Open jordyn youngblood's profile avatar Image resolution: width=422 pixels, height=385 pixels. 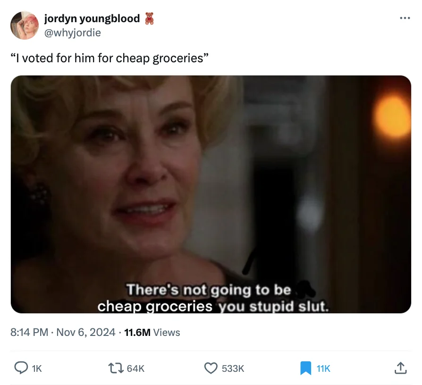pos(25,25)
